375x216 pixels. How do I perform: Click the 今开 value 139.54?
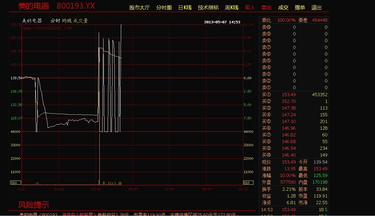(x=321, y=162)
